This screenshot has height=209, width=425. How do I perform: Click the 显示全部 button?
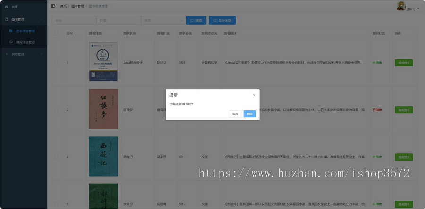click(222, 21)
